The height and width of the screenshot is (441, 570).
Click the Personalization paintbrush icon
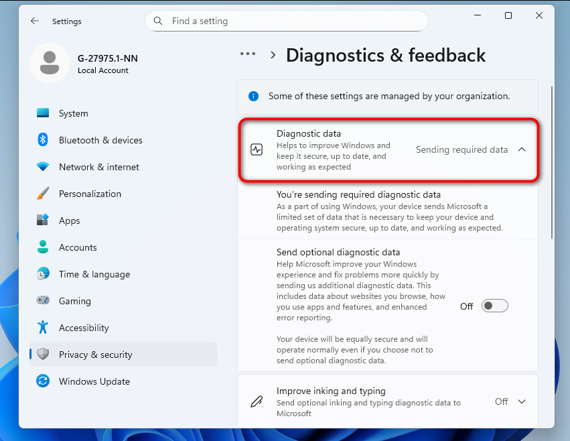click(43, 194)
